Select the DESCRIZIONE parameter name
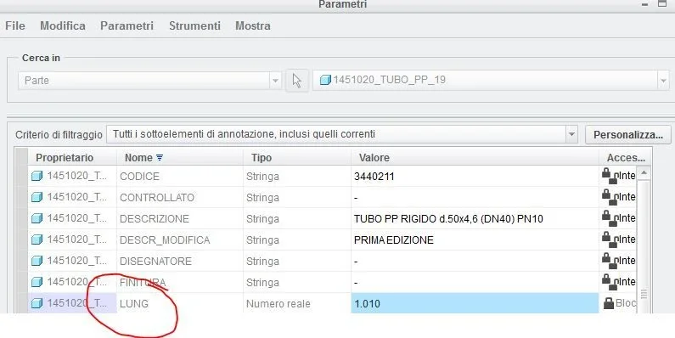 155,219
